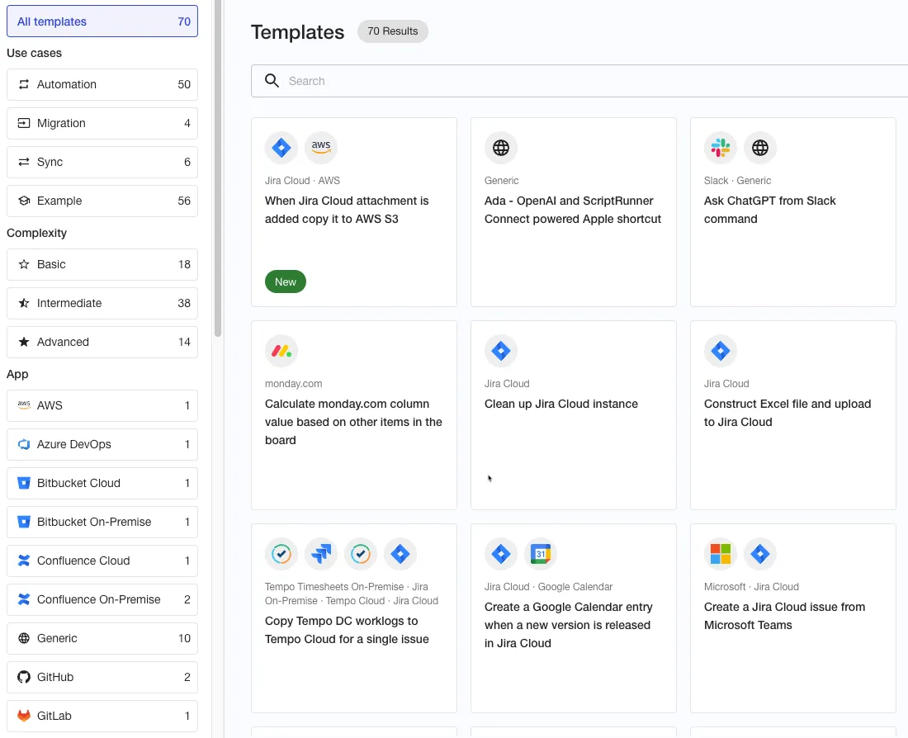This screenshot has height=738, width=908.
Task: Click the Slack icon on Ask ChatGPT template
Action: point(721,148)
